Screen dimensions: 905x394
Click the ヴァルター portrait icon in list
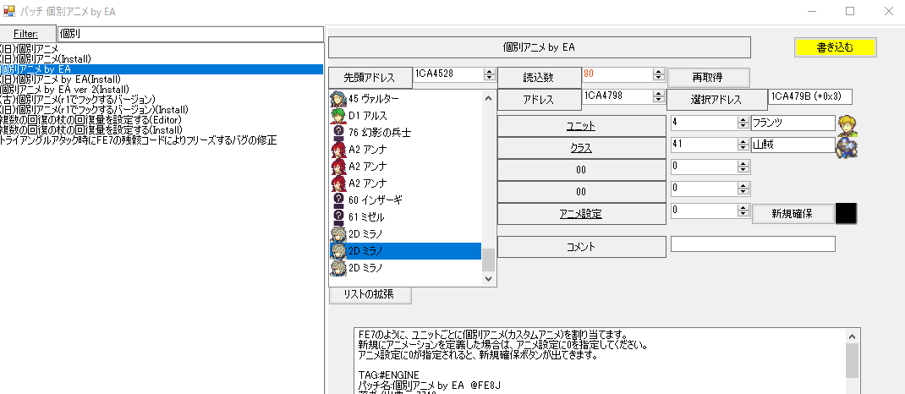click(337, 99)
